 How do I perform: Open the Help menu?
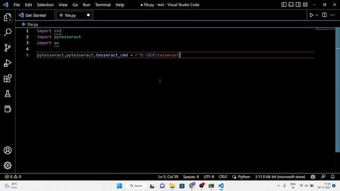120,5
